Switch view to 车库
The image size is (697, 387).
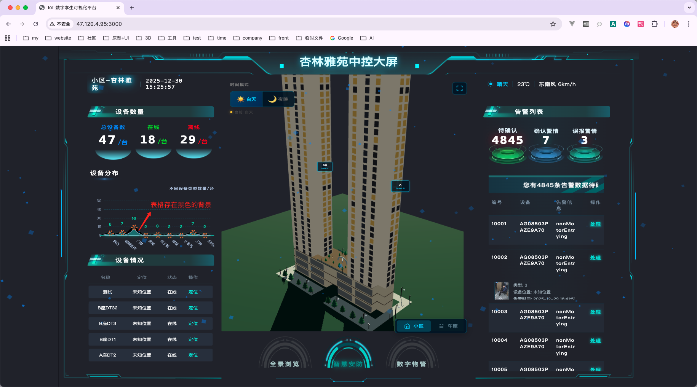pyautogui.click(x=448, y=326)
